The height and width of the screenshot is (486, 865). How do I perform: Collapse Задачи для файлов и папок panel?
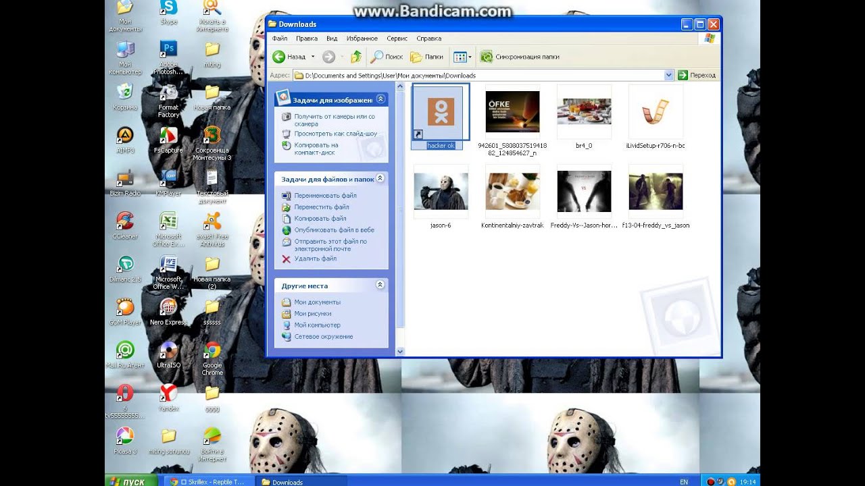coord(380,179)
